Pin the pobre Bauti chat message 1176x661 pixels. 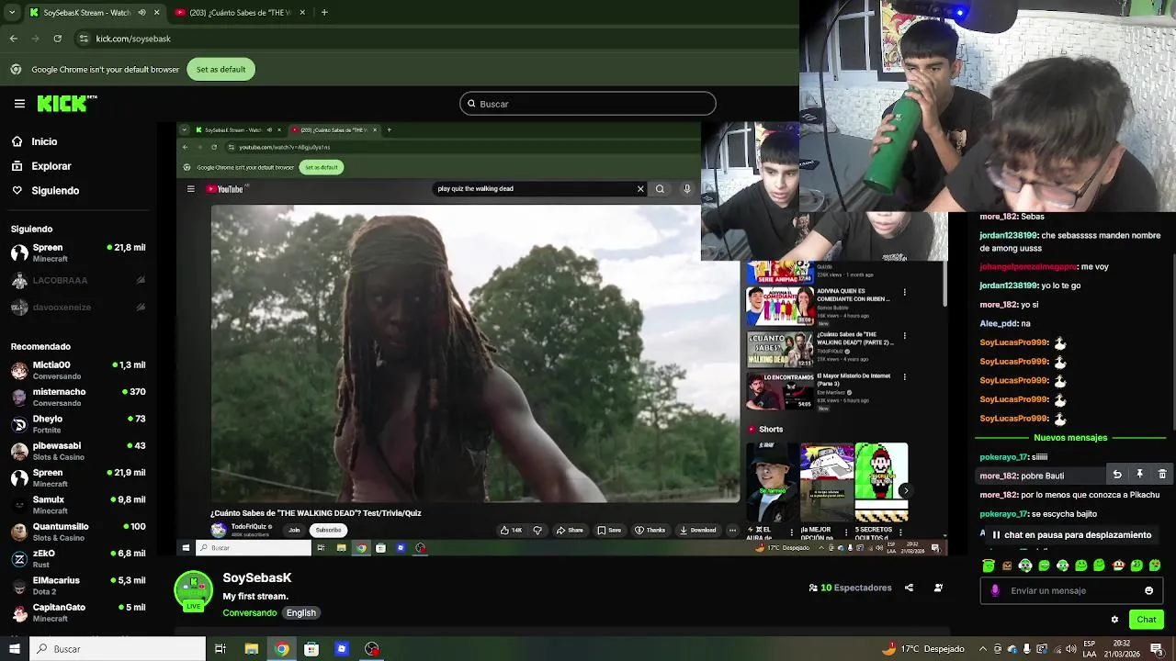coord(1139,475)
